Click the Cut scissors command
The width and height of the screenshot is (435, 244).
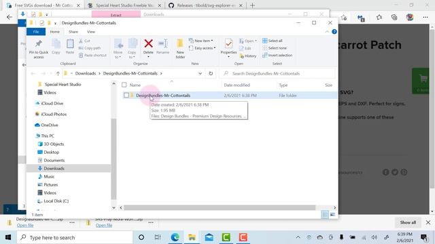tap(84, 41)
